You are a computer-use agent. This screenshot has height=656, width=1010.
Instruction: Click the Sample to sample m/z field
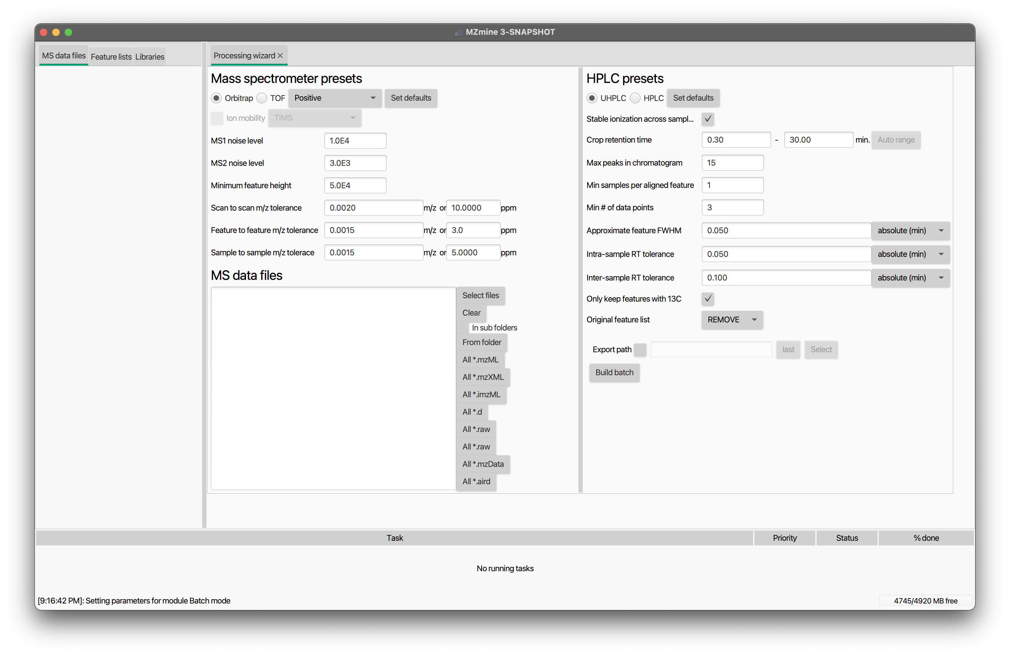pos(373,253)
